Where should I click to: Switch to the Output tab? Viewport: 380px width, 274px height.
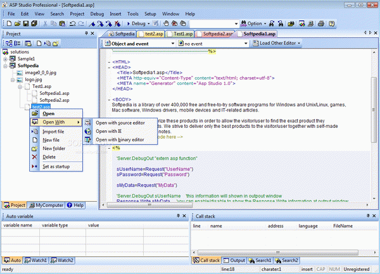pos(234,261)
